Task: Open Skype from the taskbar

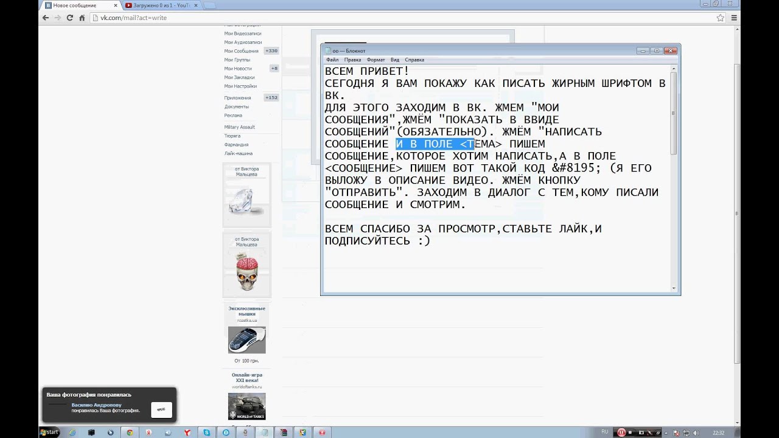Action: [x=207, y=433]
